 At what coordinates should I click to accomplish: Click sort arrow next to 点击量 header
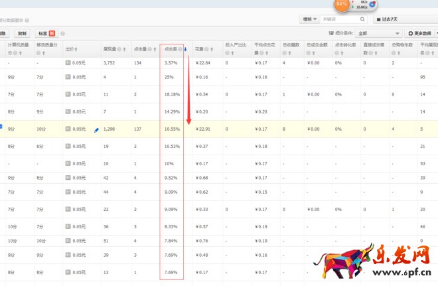154,49
